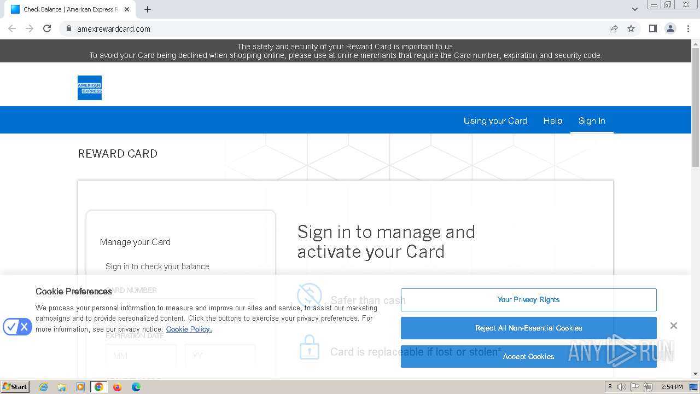This screenshot has width=700, height=394.
Task: Click network tray icon
Action: tap(648, 387)
